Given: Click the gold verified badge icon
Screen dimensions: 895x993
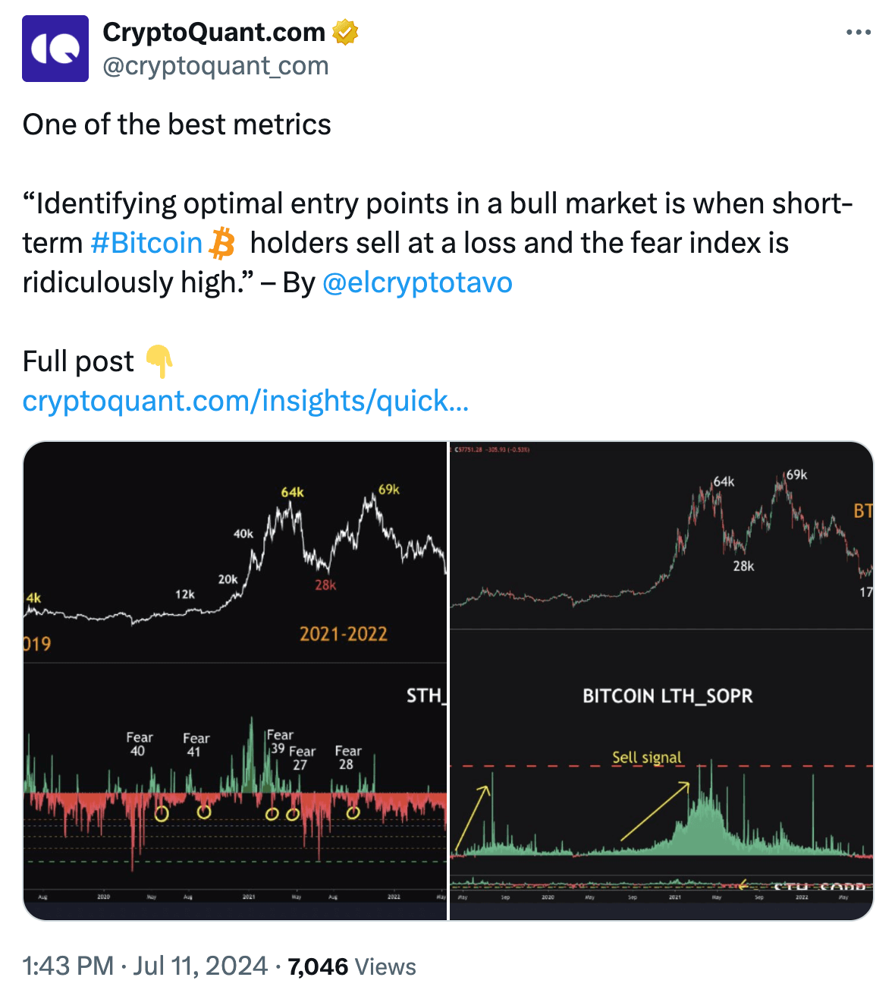Looking at the screenshot, I should point(345,32).
